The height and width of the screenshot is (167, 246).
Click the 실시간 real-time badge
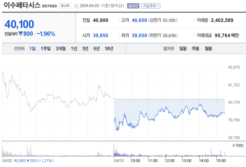pos(133,6)
